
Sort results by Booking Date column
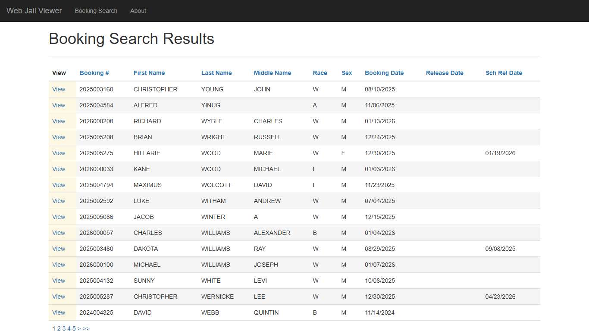[384, 73]
